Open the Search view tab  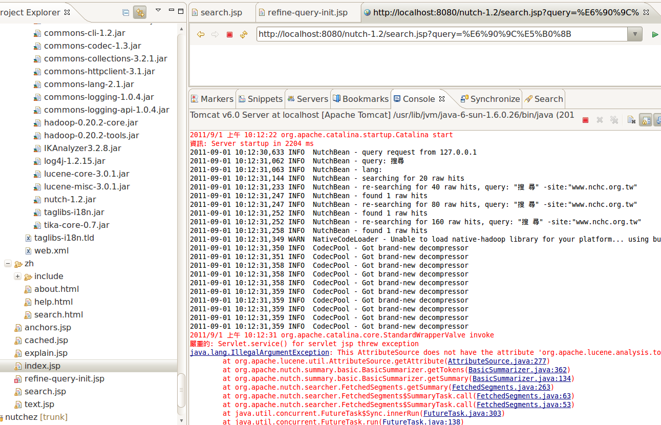(543, 99)
